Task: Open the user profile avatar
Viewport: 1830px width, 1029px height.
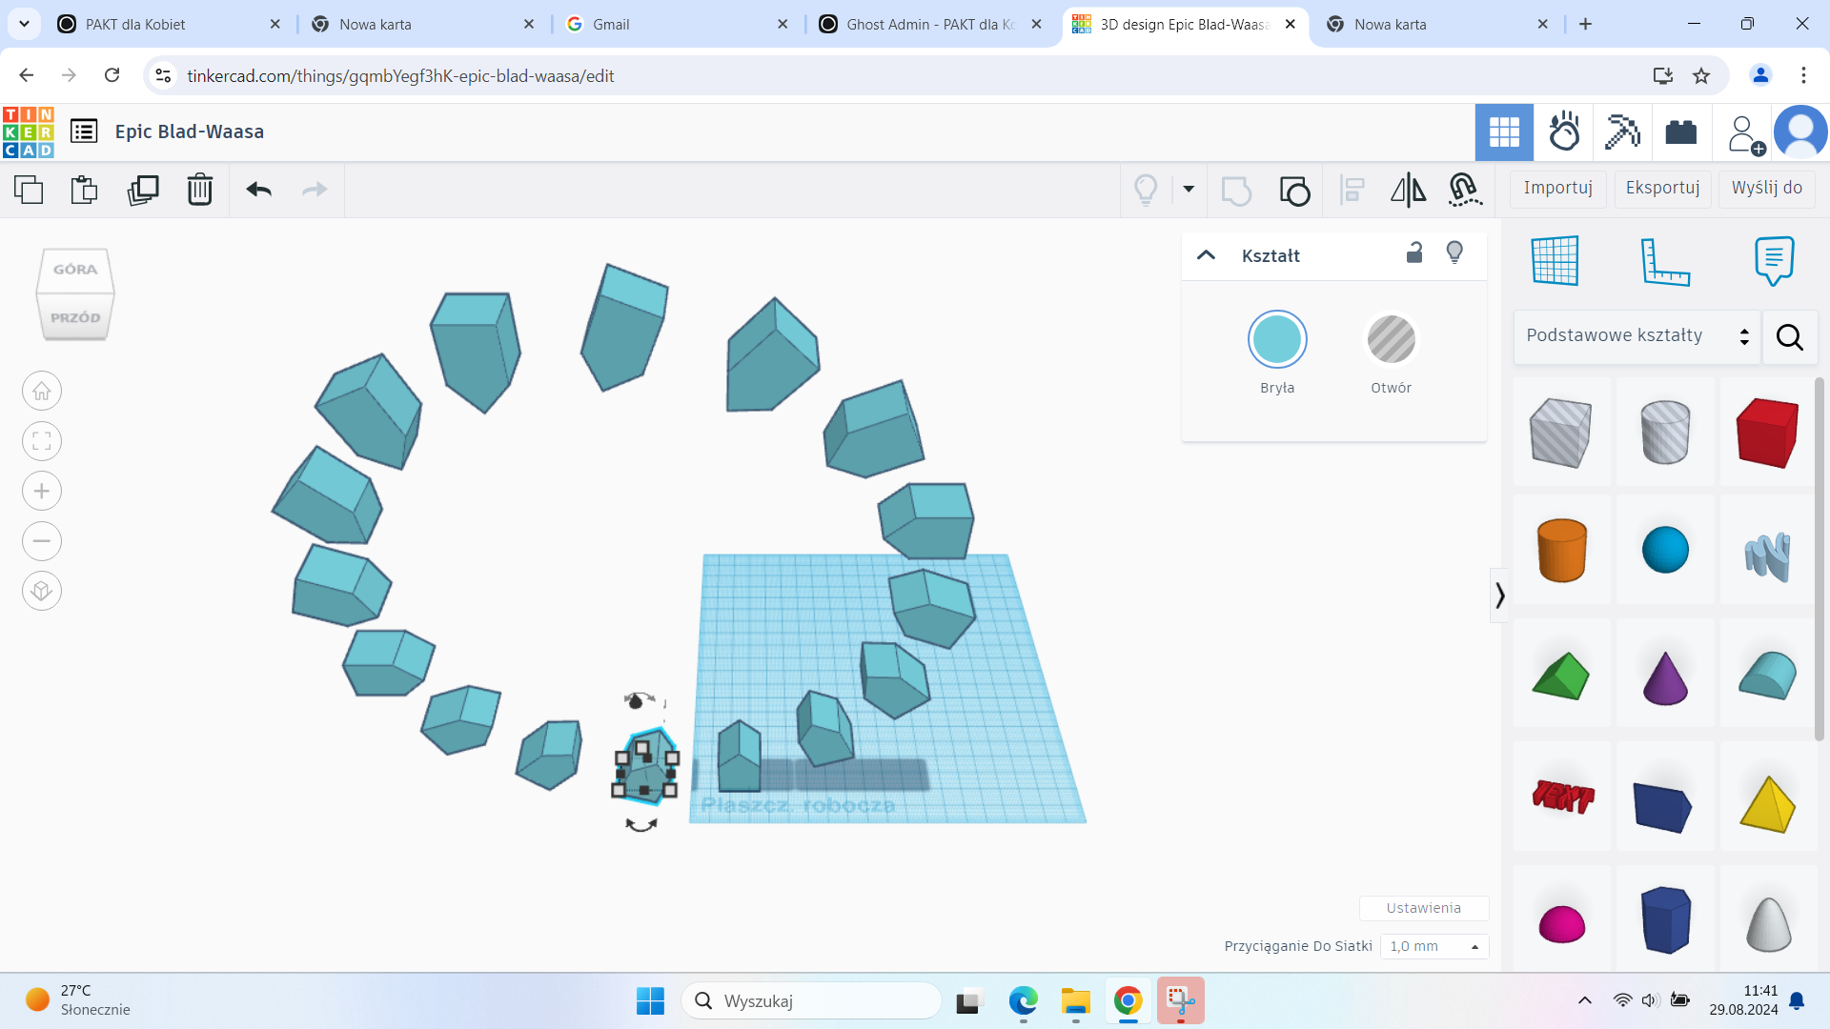Action: point(1799,132)
